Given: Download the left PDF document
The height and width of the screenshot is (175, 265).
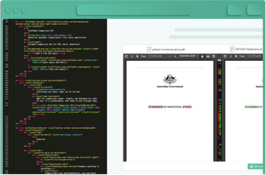Looking at the screenshot, I should click(214, 57).
